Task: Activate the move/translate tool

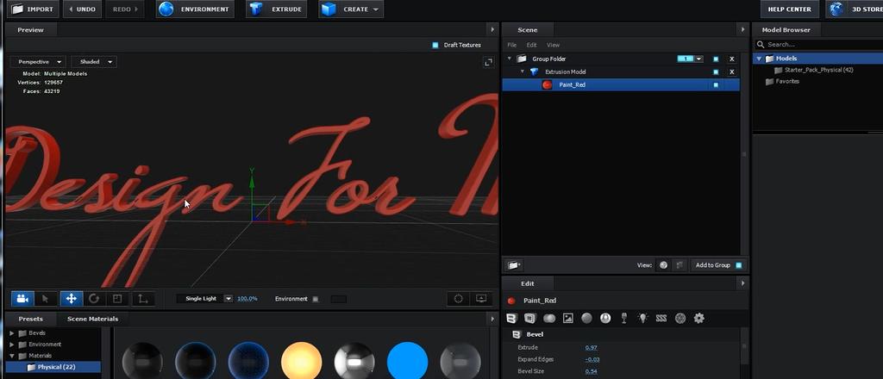Action: (x=71, y=299)
